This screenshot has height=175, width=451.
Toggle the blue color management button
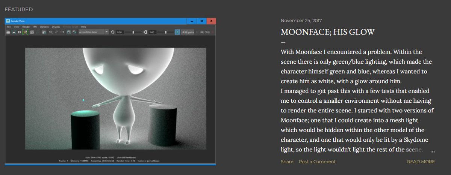(x=177, y=32)
